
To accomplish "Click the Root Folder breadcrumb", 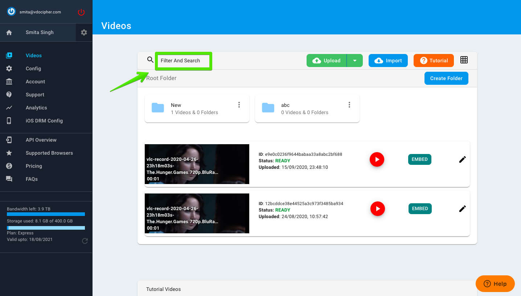I will coord(161,78).
